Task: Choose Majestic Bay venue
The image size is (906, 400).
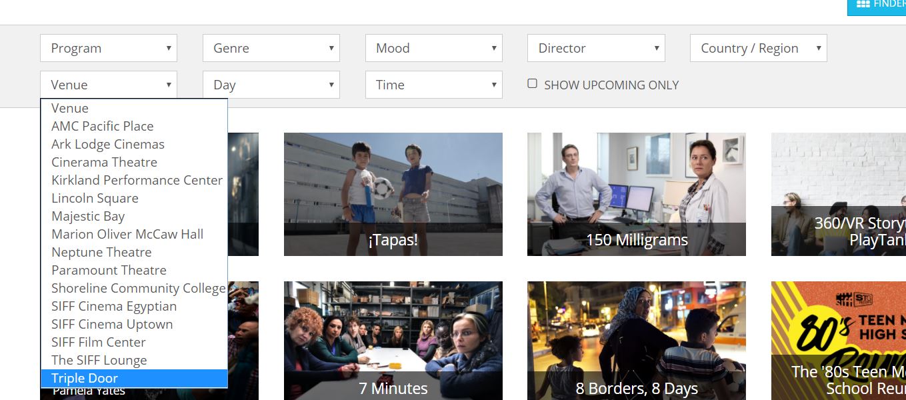Action: tap(134, 216)
